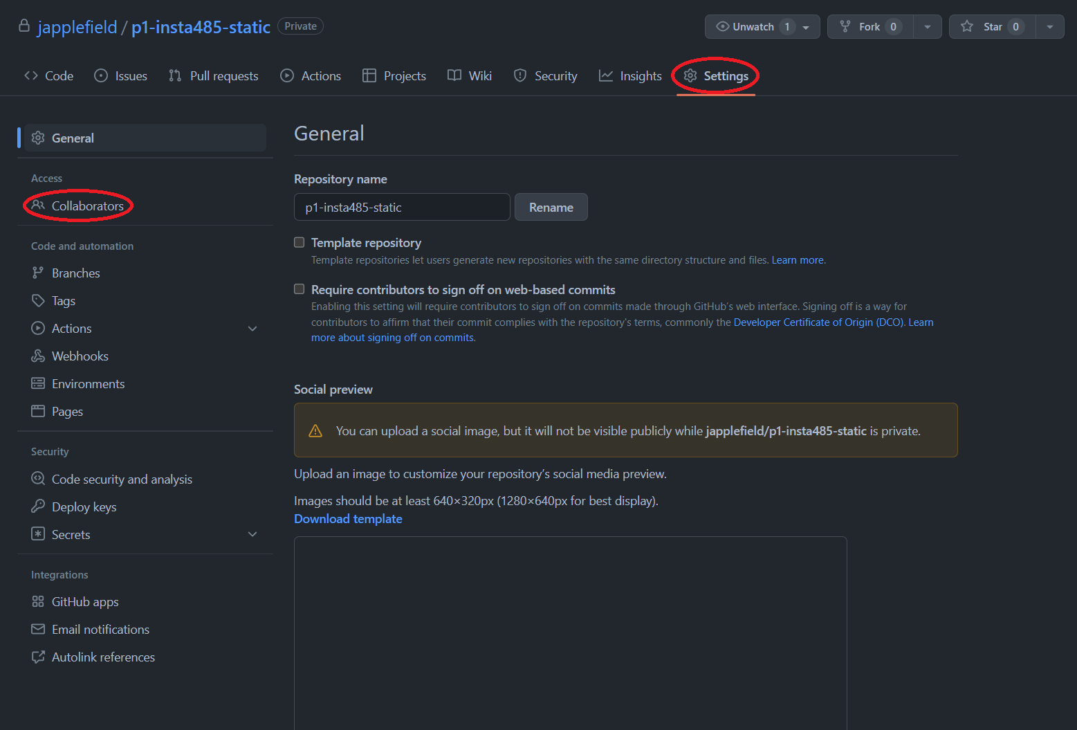This screenshot has width=1077, height=730.
Task: Click the Tags icon in sidebar
Action: click(38, 300)
